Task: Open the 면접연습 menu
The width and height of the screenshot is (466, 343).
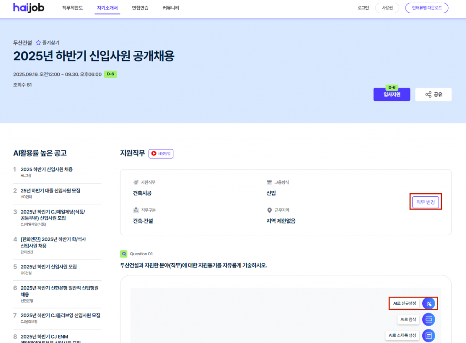Action: (x=140, y=8)
